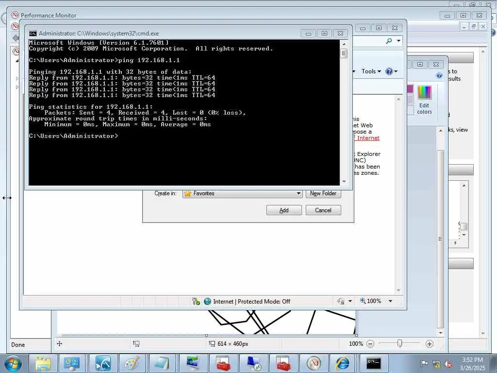Screen dimensions: 497x373
Task: Open the gauge-style Resource Monitor taskbar icon
Action: click(103, 363)
